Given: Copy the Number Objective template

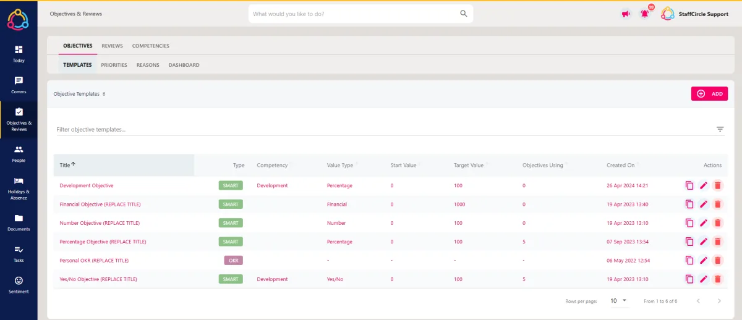Looking at the screenshot, I should [x=689, y=223].
